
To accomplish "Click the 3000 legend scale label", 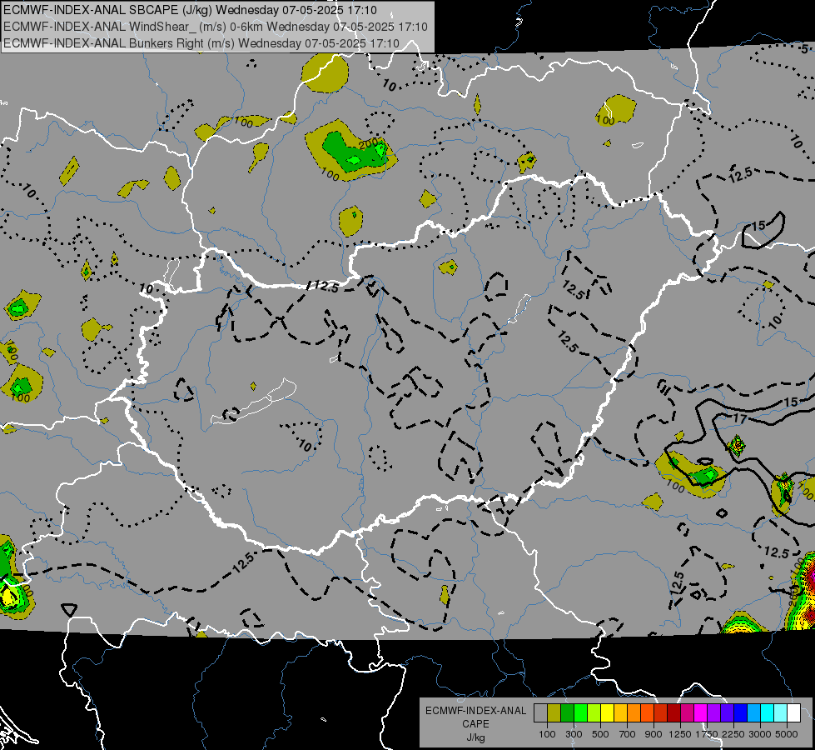I will (x=760, y=734).
